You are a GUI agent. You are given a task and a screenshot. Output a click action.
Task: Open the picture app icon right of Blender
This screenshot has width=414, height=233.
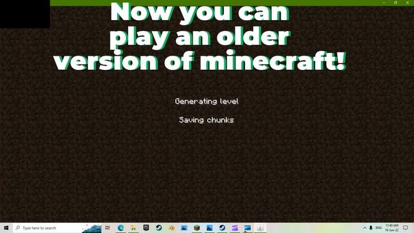tap(184, 228)
